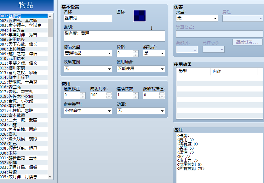Select item 032:貂蝉
264x183 pixels.
[24, 162]
